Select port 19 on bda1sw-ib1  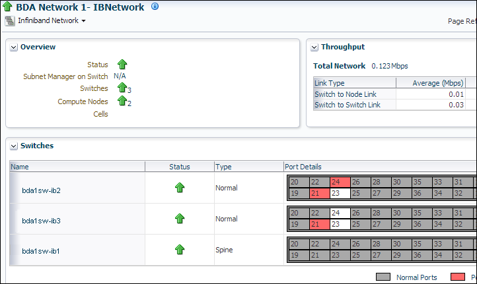click(299, 255)
